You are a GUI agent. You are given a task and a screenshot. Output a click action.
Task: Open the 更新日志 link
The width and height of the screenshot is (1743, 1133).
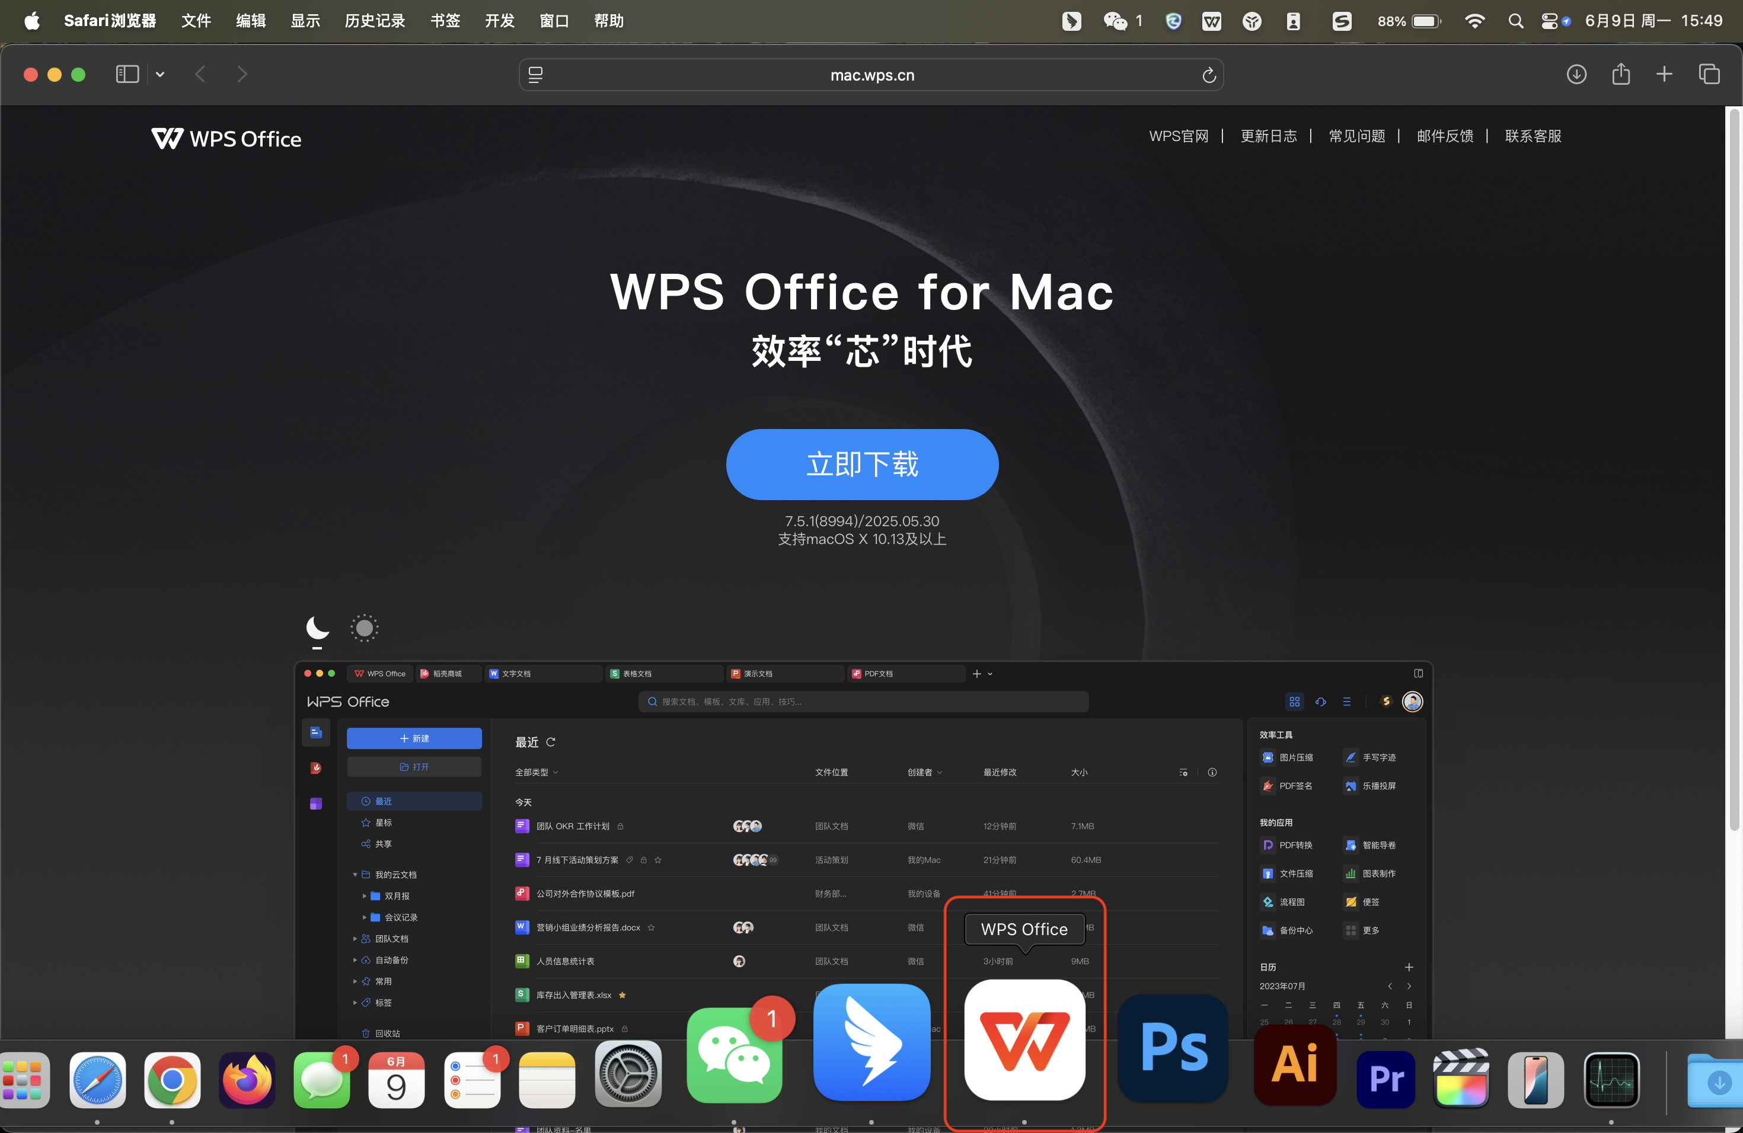point(1269,136)
